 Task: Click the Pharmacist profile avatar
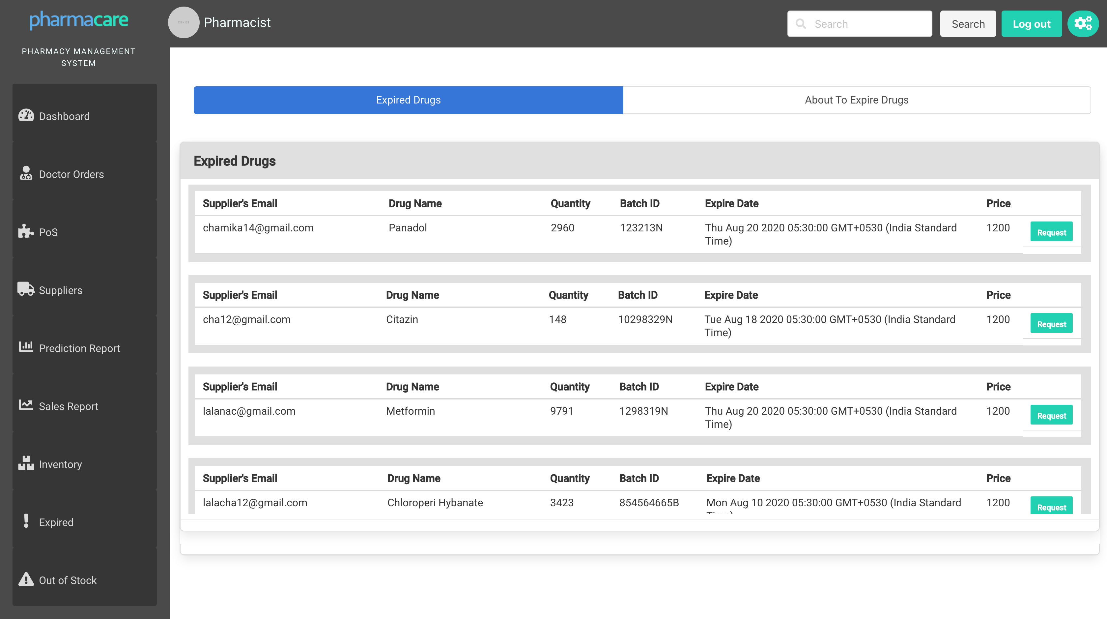(x=184, y=22)
